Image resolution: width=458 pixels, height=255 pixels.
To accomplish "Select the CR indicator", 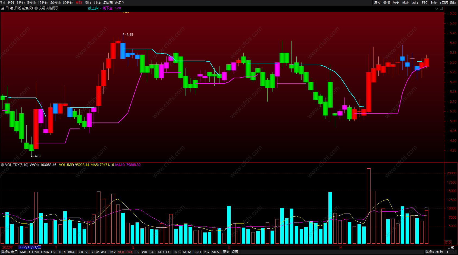I will tap(81, 252).
